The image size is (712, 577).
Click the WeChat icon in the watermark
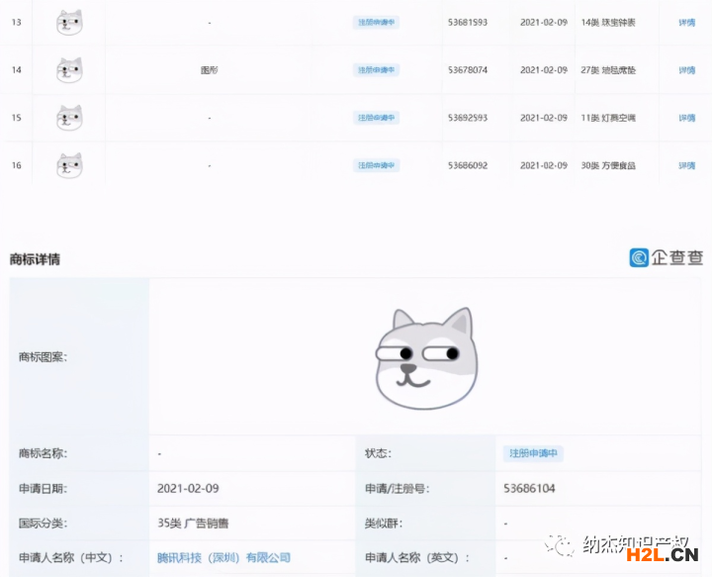[x=562, y=546]
